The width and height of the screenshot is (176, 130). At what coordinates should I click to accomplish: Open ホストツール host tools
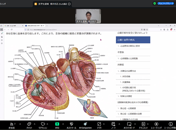coord(72,125)
